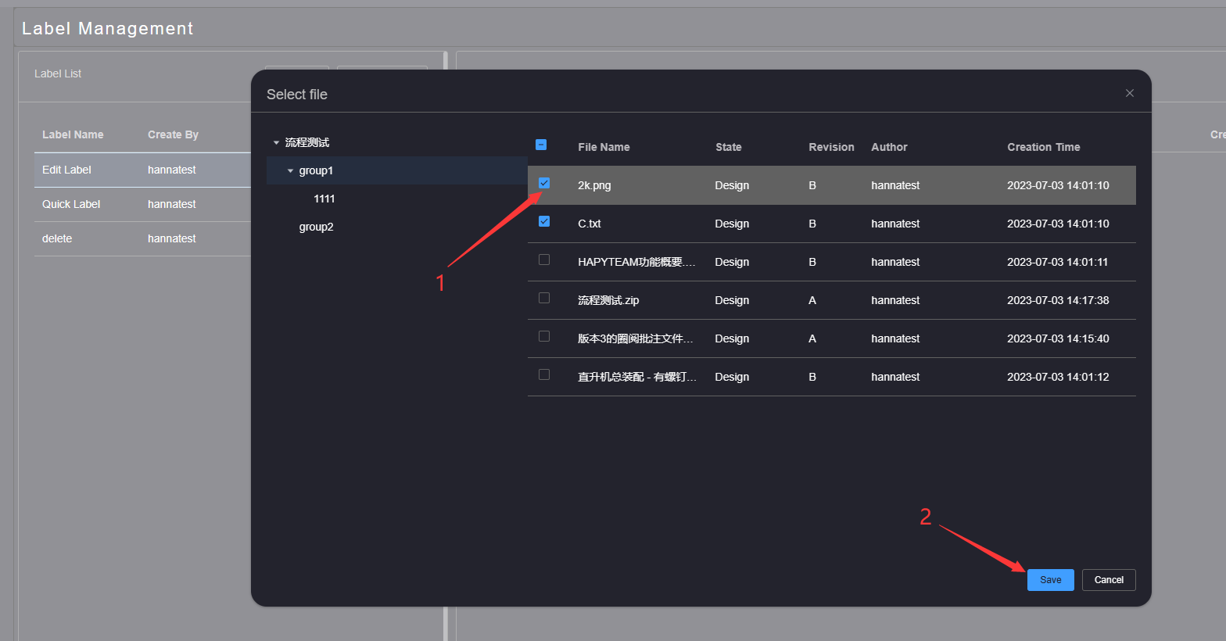Click the C.txt file name
Viewport: 1226px width, 641px height.
590,224
